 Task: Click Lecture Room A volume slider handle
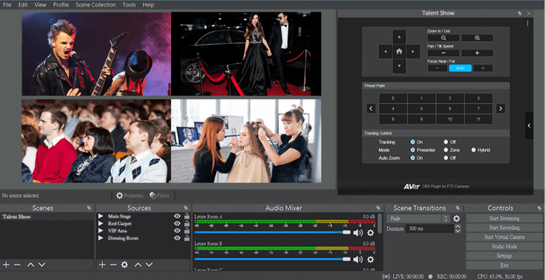[346, 232]
